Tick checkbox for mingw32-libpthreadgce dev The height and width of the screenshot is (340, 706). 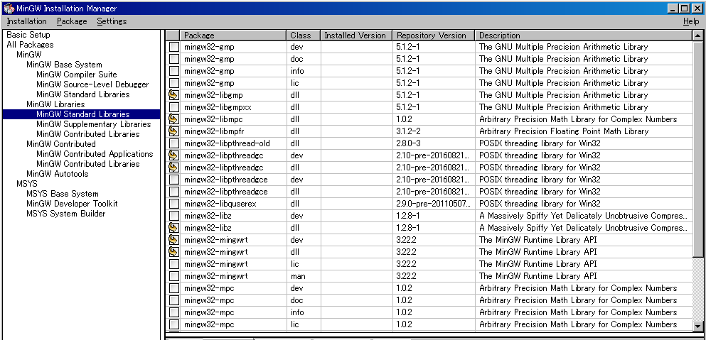pyautogui.click(x=173, y=180)
